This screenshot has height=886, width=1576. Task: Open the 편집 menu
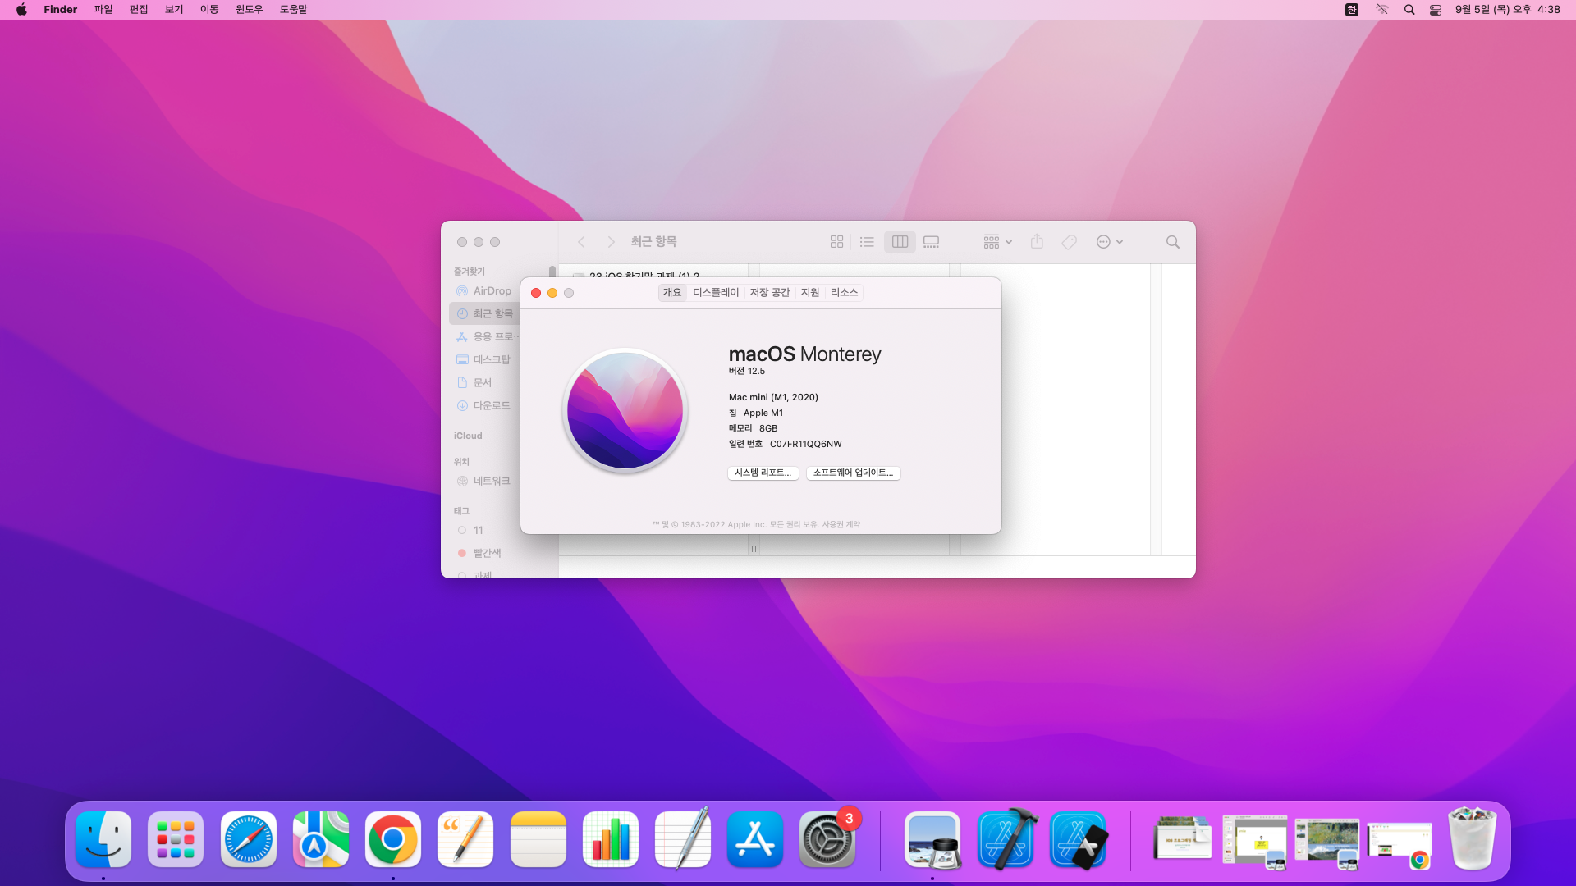click(139, 10)
